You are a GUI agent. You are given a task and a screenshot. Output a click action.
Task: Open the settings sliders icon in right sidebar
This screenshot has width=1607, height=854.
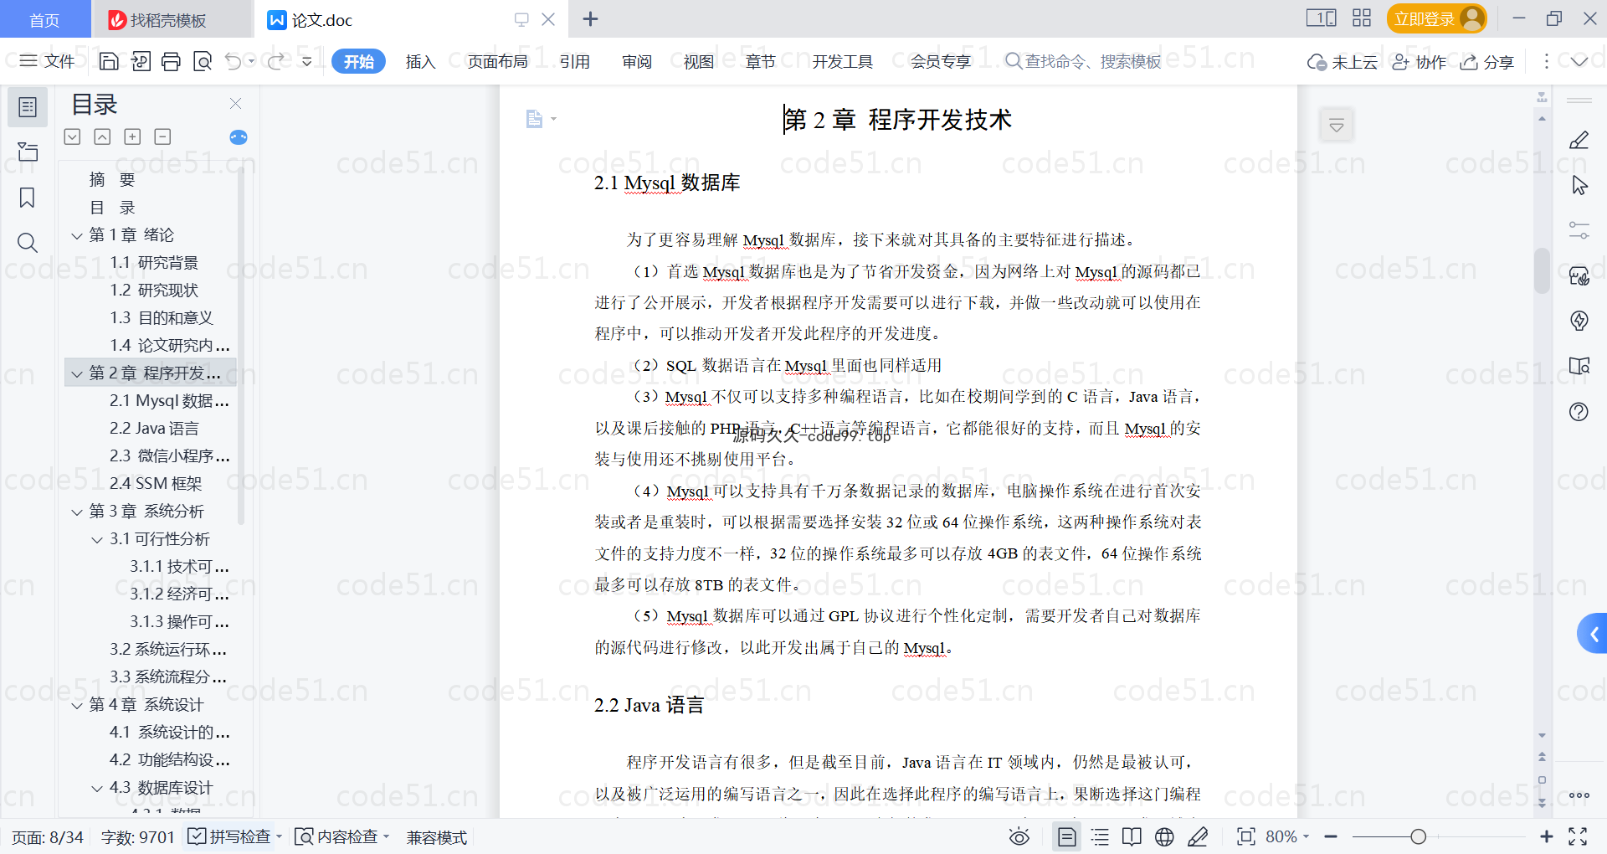point(1579,230)
